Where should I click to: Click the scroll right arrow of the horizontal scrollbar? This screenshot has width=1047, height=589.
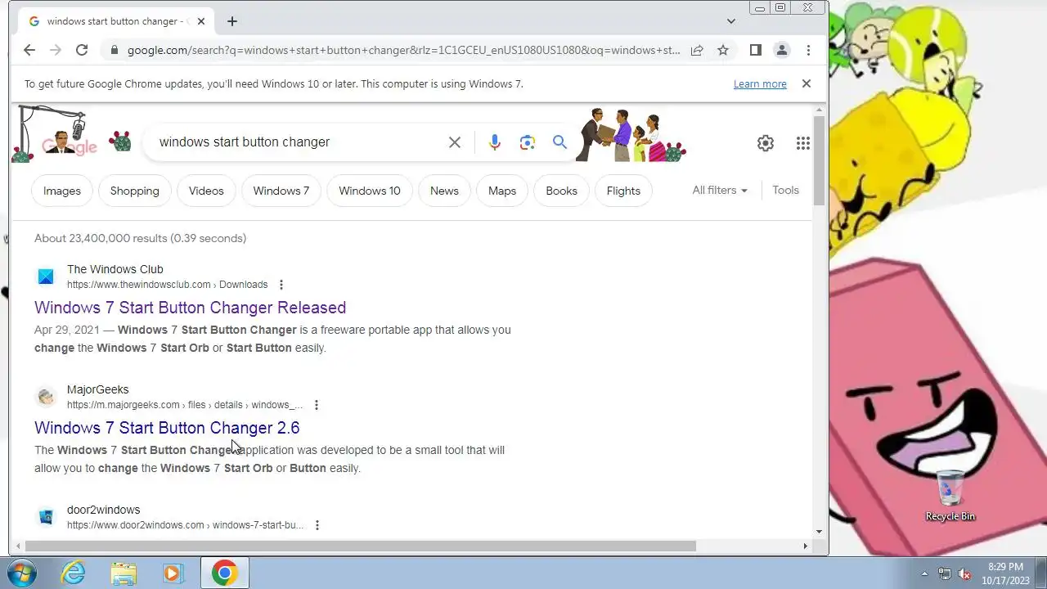(805, 546)
